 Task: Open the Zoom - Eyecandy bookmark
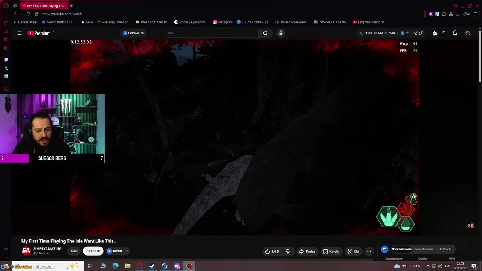[191, 22]
